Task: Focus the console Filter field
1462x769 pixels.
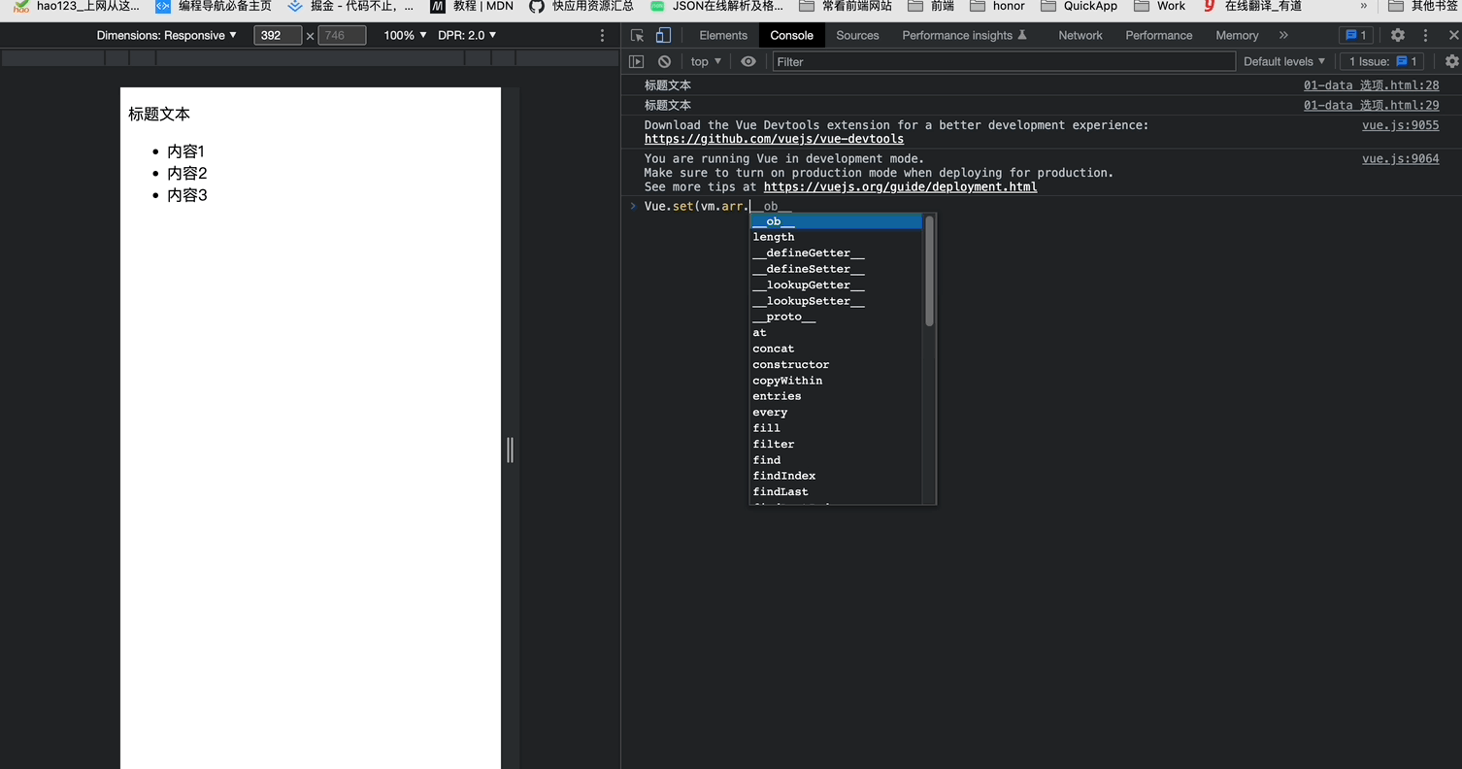Action: point(1004,61)
